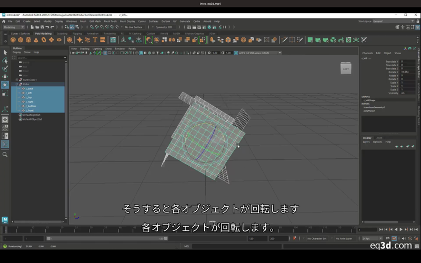
Task: Open the Channels menu in the Channel Box
Action: click(x=367, y=53)
